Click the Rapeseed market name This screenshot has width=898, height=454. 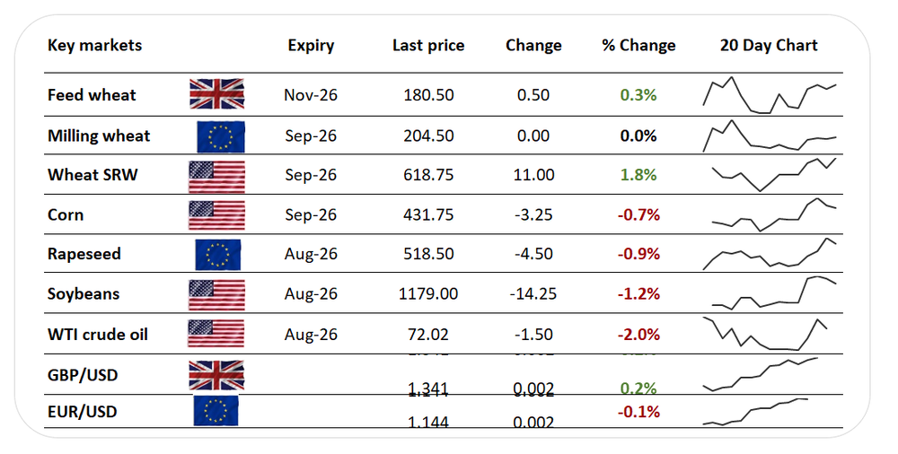[x=84, y=254]
